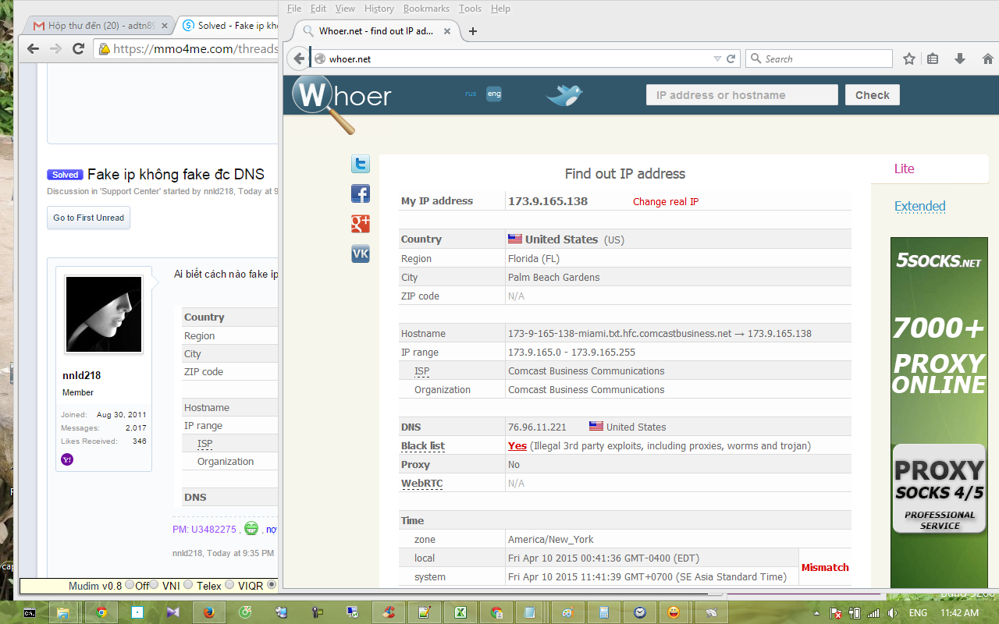Click the Black list label link

[423, 446]
